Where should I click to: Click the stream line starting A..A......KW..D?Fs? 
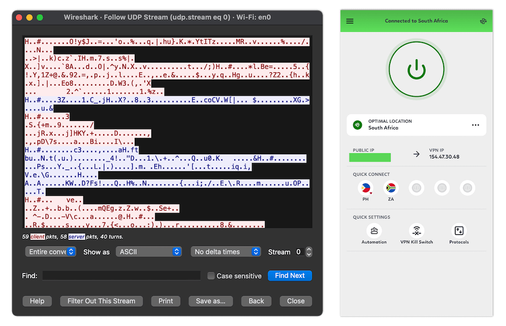(x=167, y=183)
